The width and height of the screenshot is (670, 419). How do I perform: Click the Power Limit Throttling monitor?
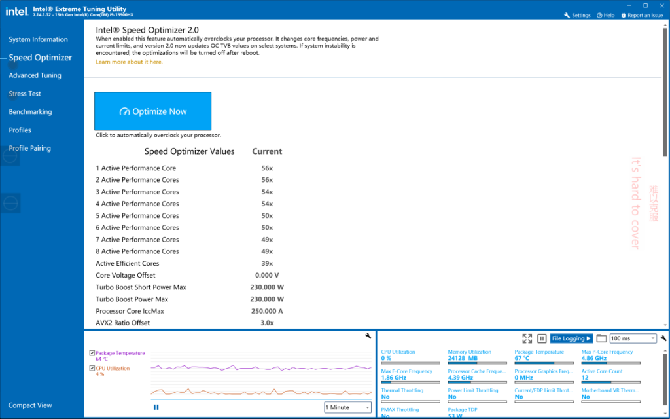pyautogui.click(x=477, y=393)
